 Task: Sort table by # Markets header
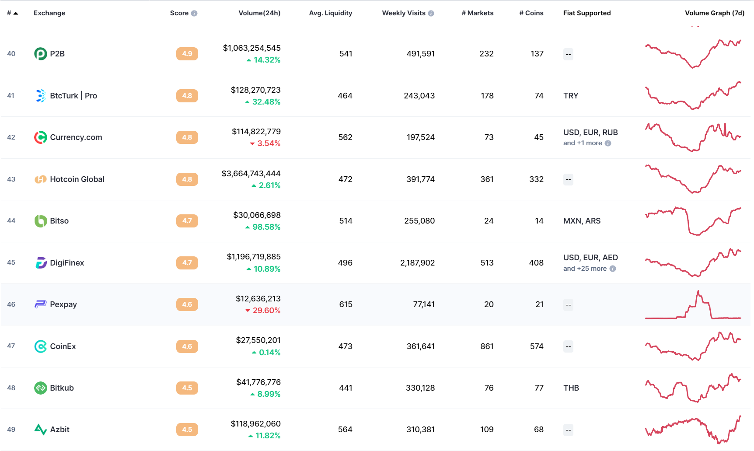tap(478, 13)
